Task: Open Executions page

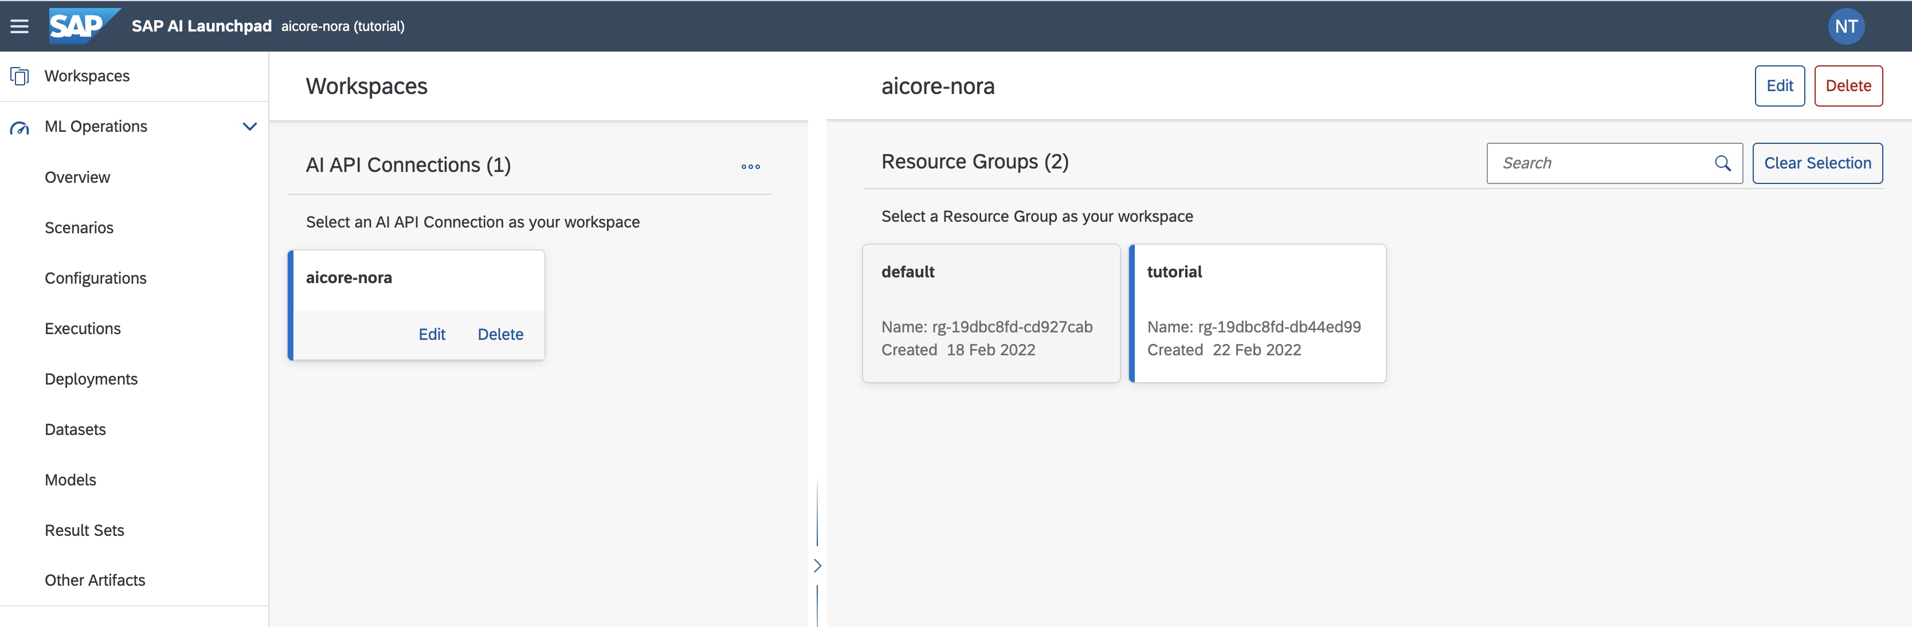Action: [83, 329]
